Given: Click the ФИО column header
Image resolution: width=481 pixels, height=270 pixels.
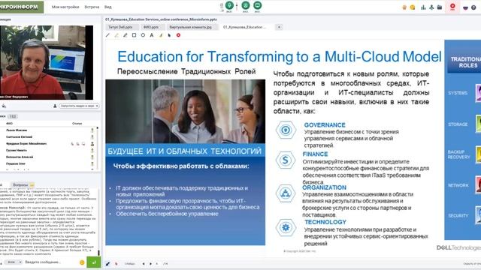Looking at the screenshot, I should [9, 124].
